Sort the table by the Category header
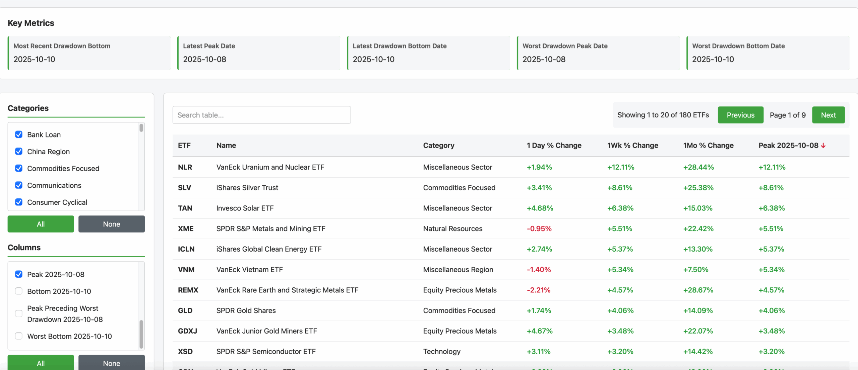 [438, 146]
